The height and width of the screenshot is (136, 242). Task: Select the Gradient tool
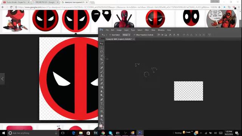click(x=101, y=87)
